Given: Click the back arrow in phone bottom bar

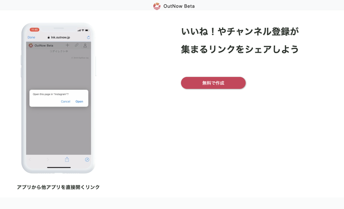Looking at the screenshot, I should [x=30, y=160].
